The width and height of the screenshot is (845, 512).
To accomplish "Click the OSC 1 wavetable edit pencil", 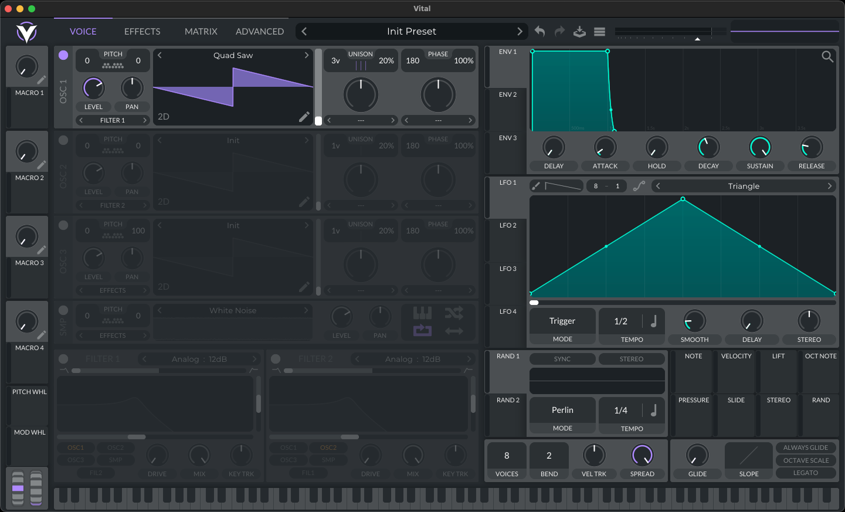I will pos(304,117).
